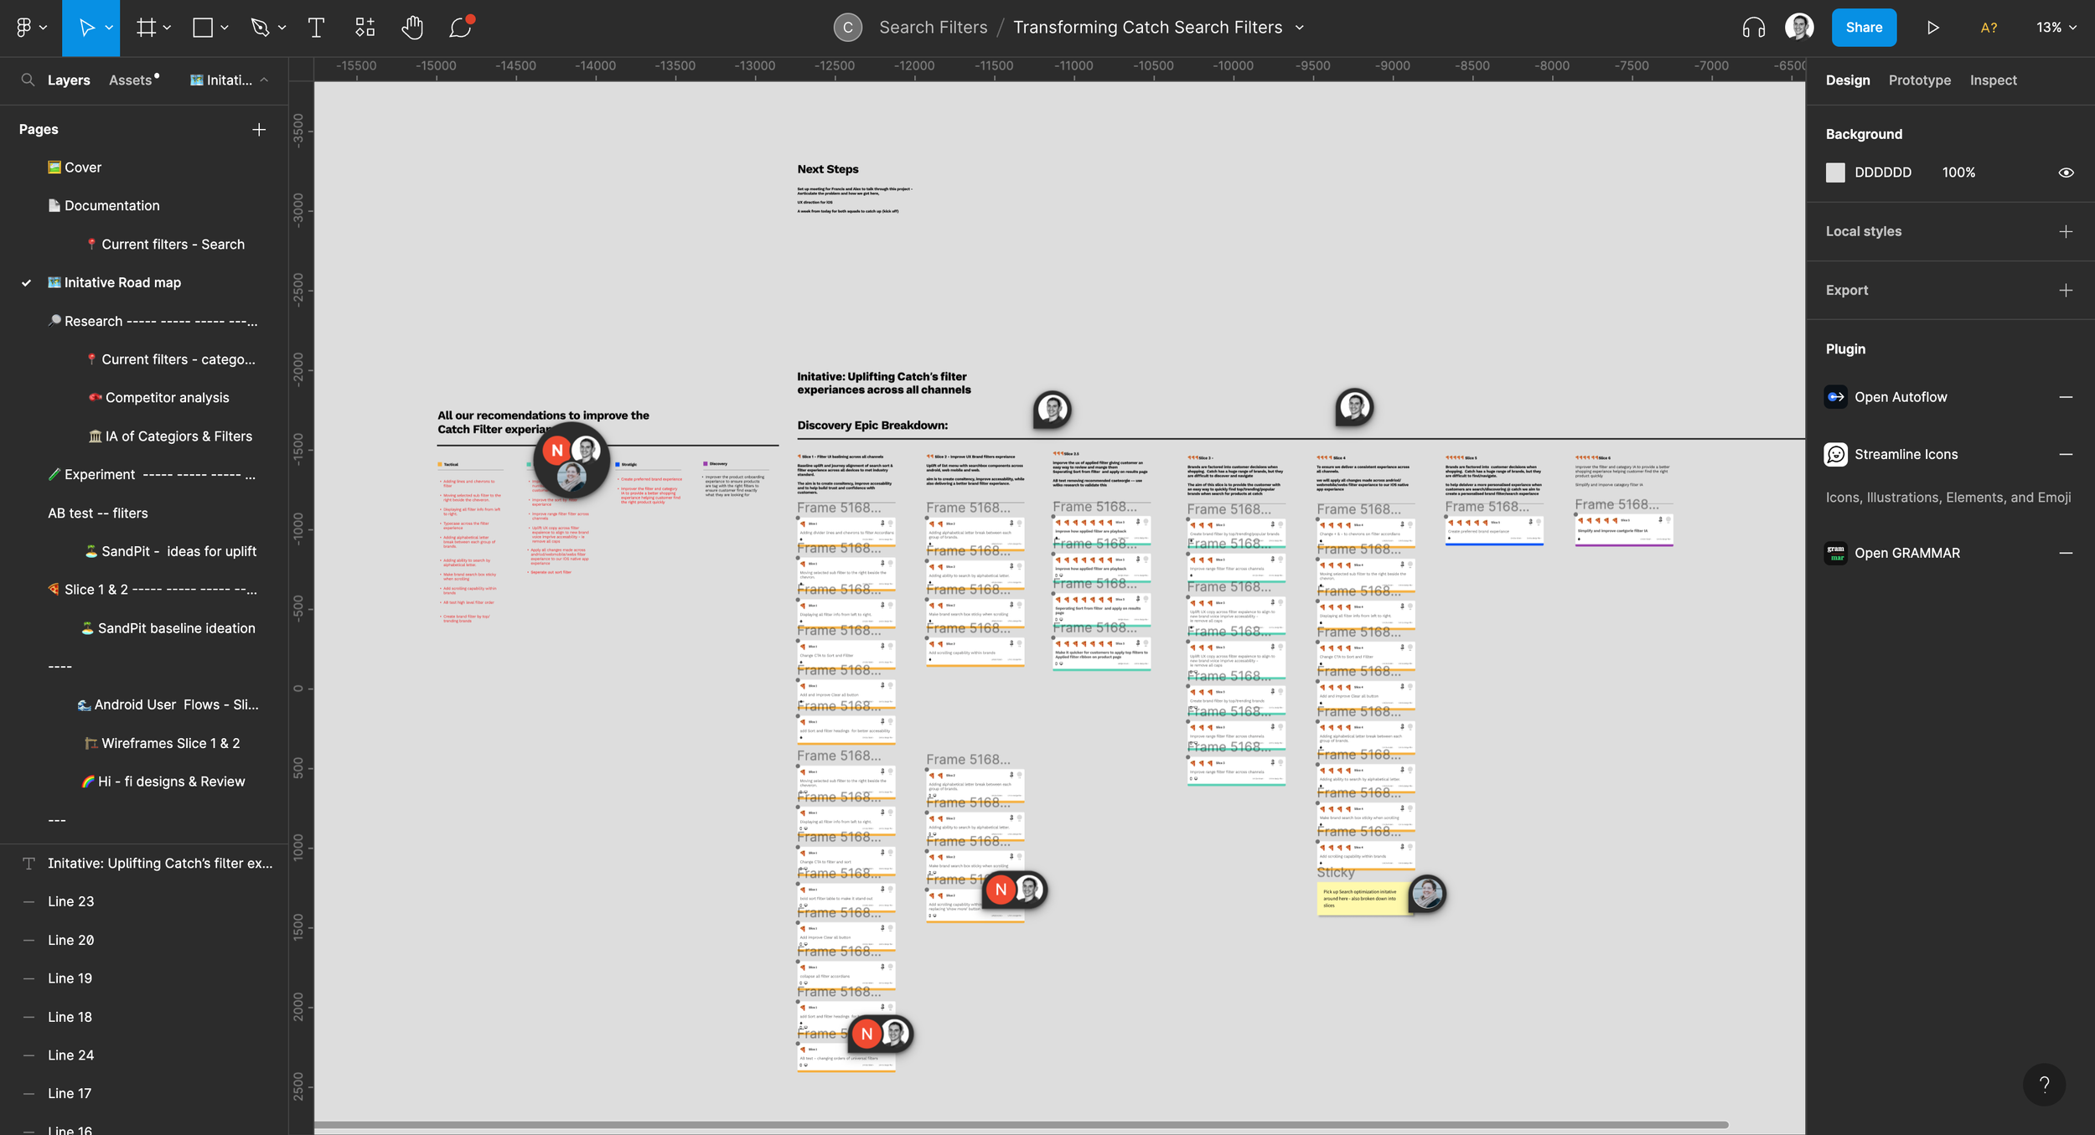Click the Next Steps heading on canvas

tap(828, 169)
